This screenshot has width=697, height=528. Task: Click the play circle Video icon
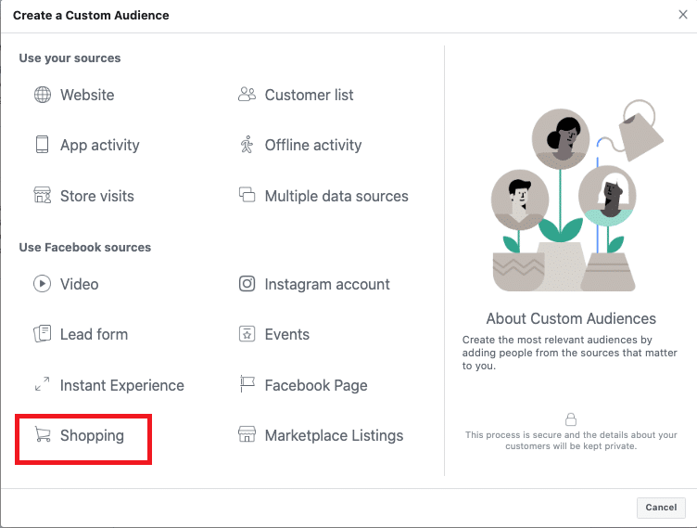pos(43,284)
